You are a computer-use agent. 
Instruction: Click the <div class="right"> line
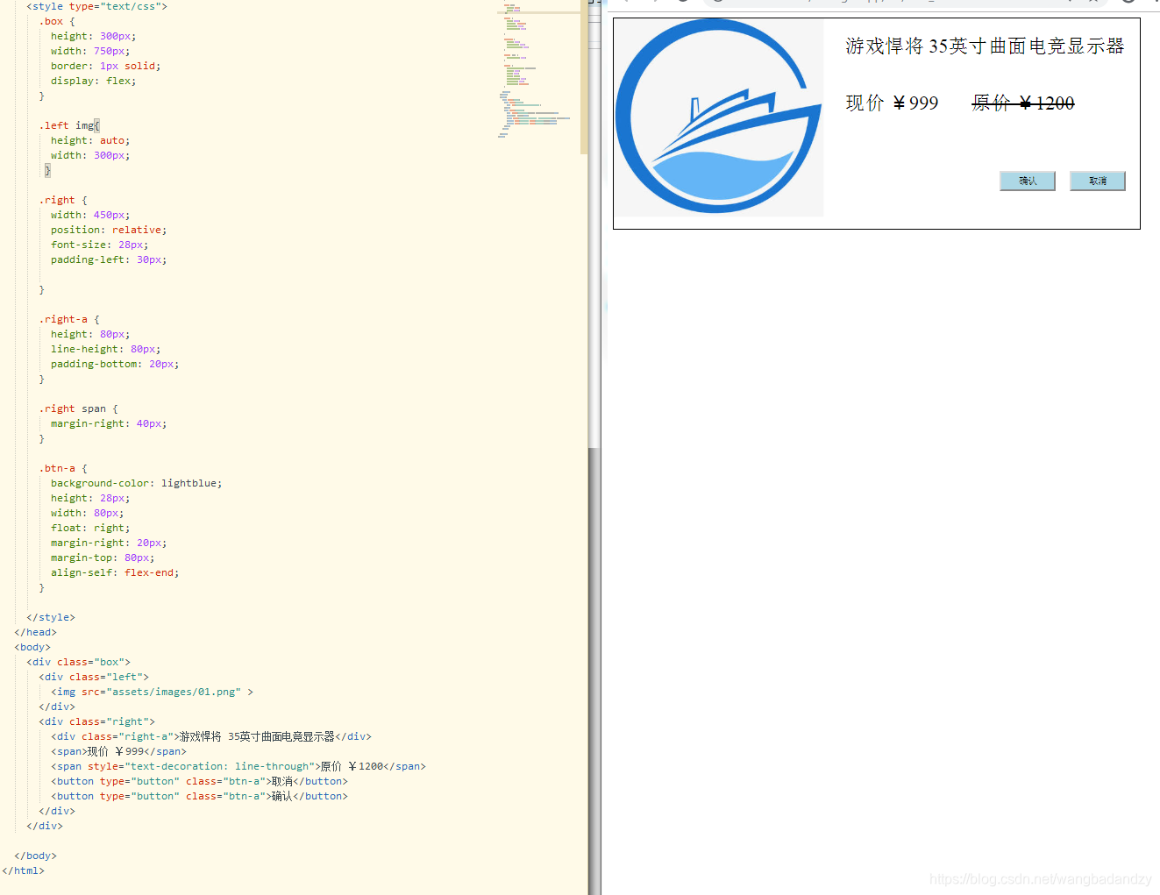coord(96,721)
